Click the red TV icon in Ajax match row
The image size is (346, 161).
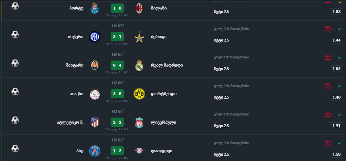(327, 86)
